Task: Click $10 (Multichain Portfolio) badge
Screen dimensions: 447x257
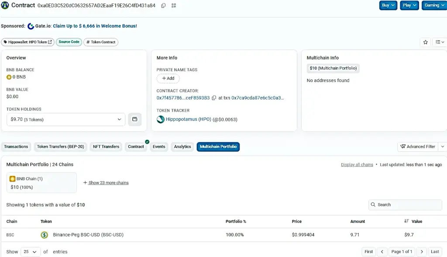Action: [x=333, y=68]
